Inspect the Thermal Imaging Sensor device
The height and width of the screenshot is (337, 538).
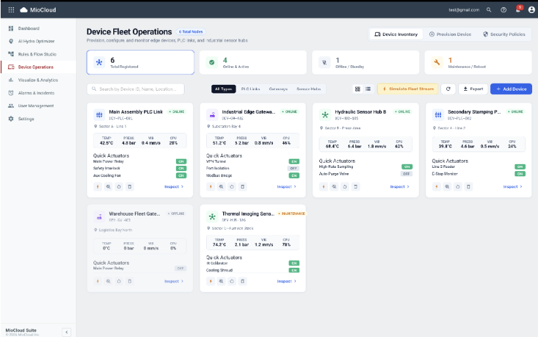coord(287,281)
